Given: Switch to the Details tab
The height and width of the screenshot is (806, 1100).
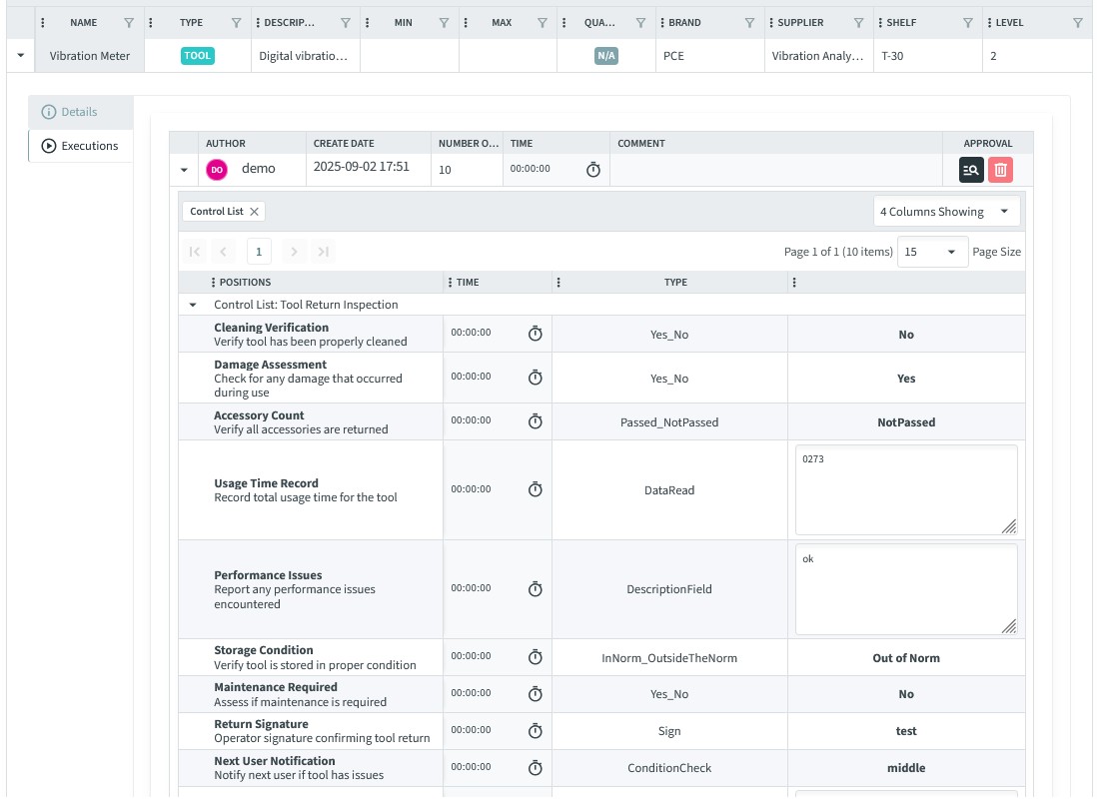Looking at the screenshot, I should click(x=80, y=112).
